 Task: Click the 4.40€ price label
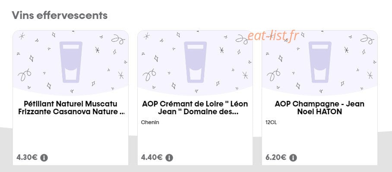click(x=152, y=157)
